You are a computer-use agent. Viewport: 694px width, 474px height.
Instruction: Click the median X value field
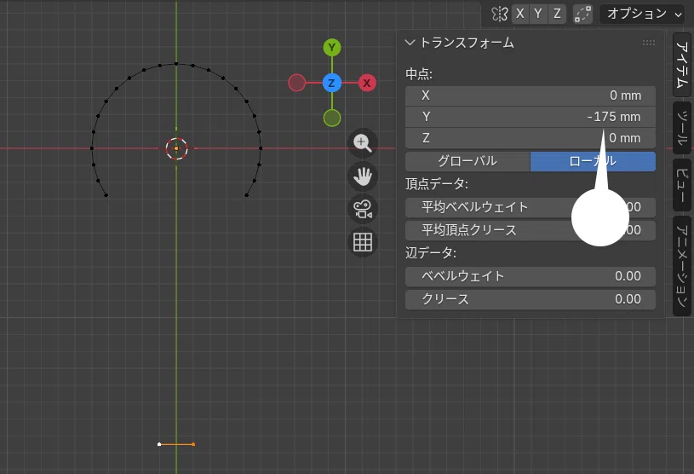coord(531,95)
